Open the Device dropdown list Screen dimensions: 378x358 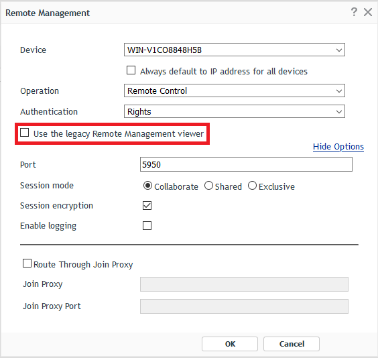[339, 50]
